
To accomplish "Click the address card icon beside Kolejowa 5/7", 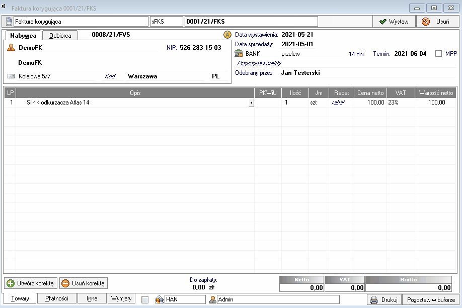I will pos(11,76).
